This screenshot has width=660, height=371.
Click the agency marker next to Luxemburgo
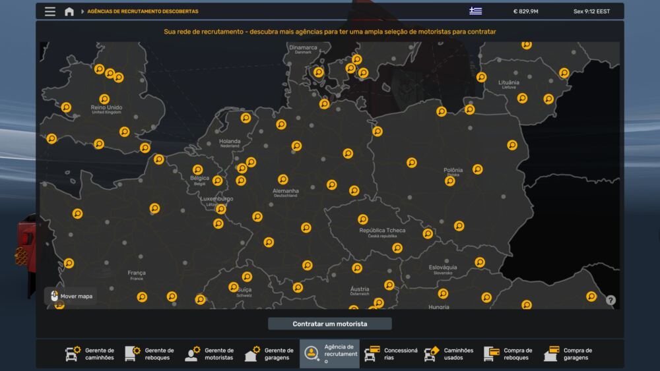pos(220,210)
